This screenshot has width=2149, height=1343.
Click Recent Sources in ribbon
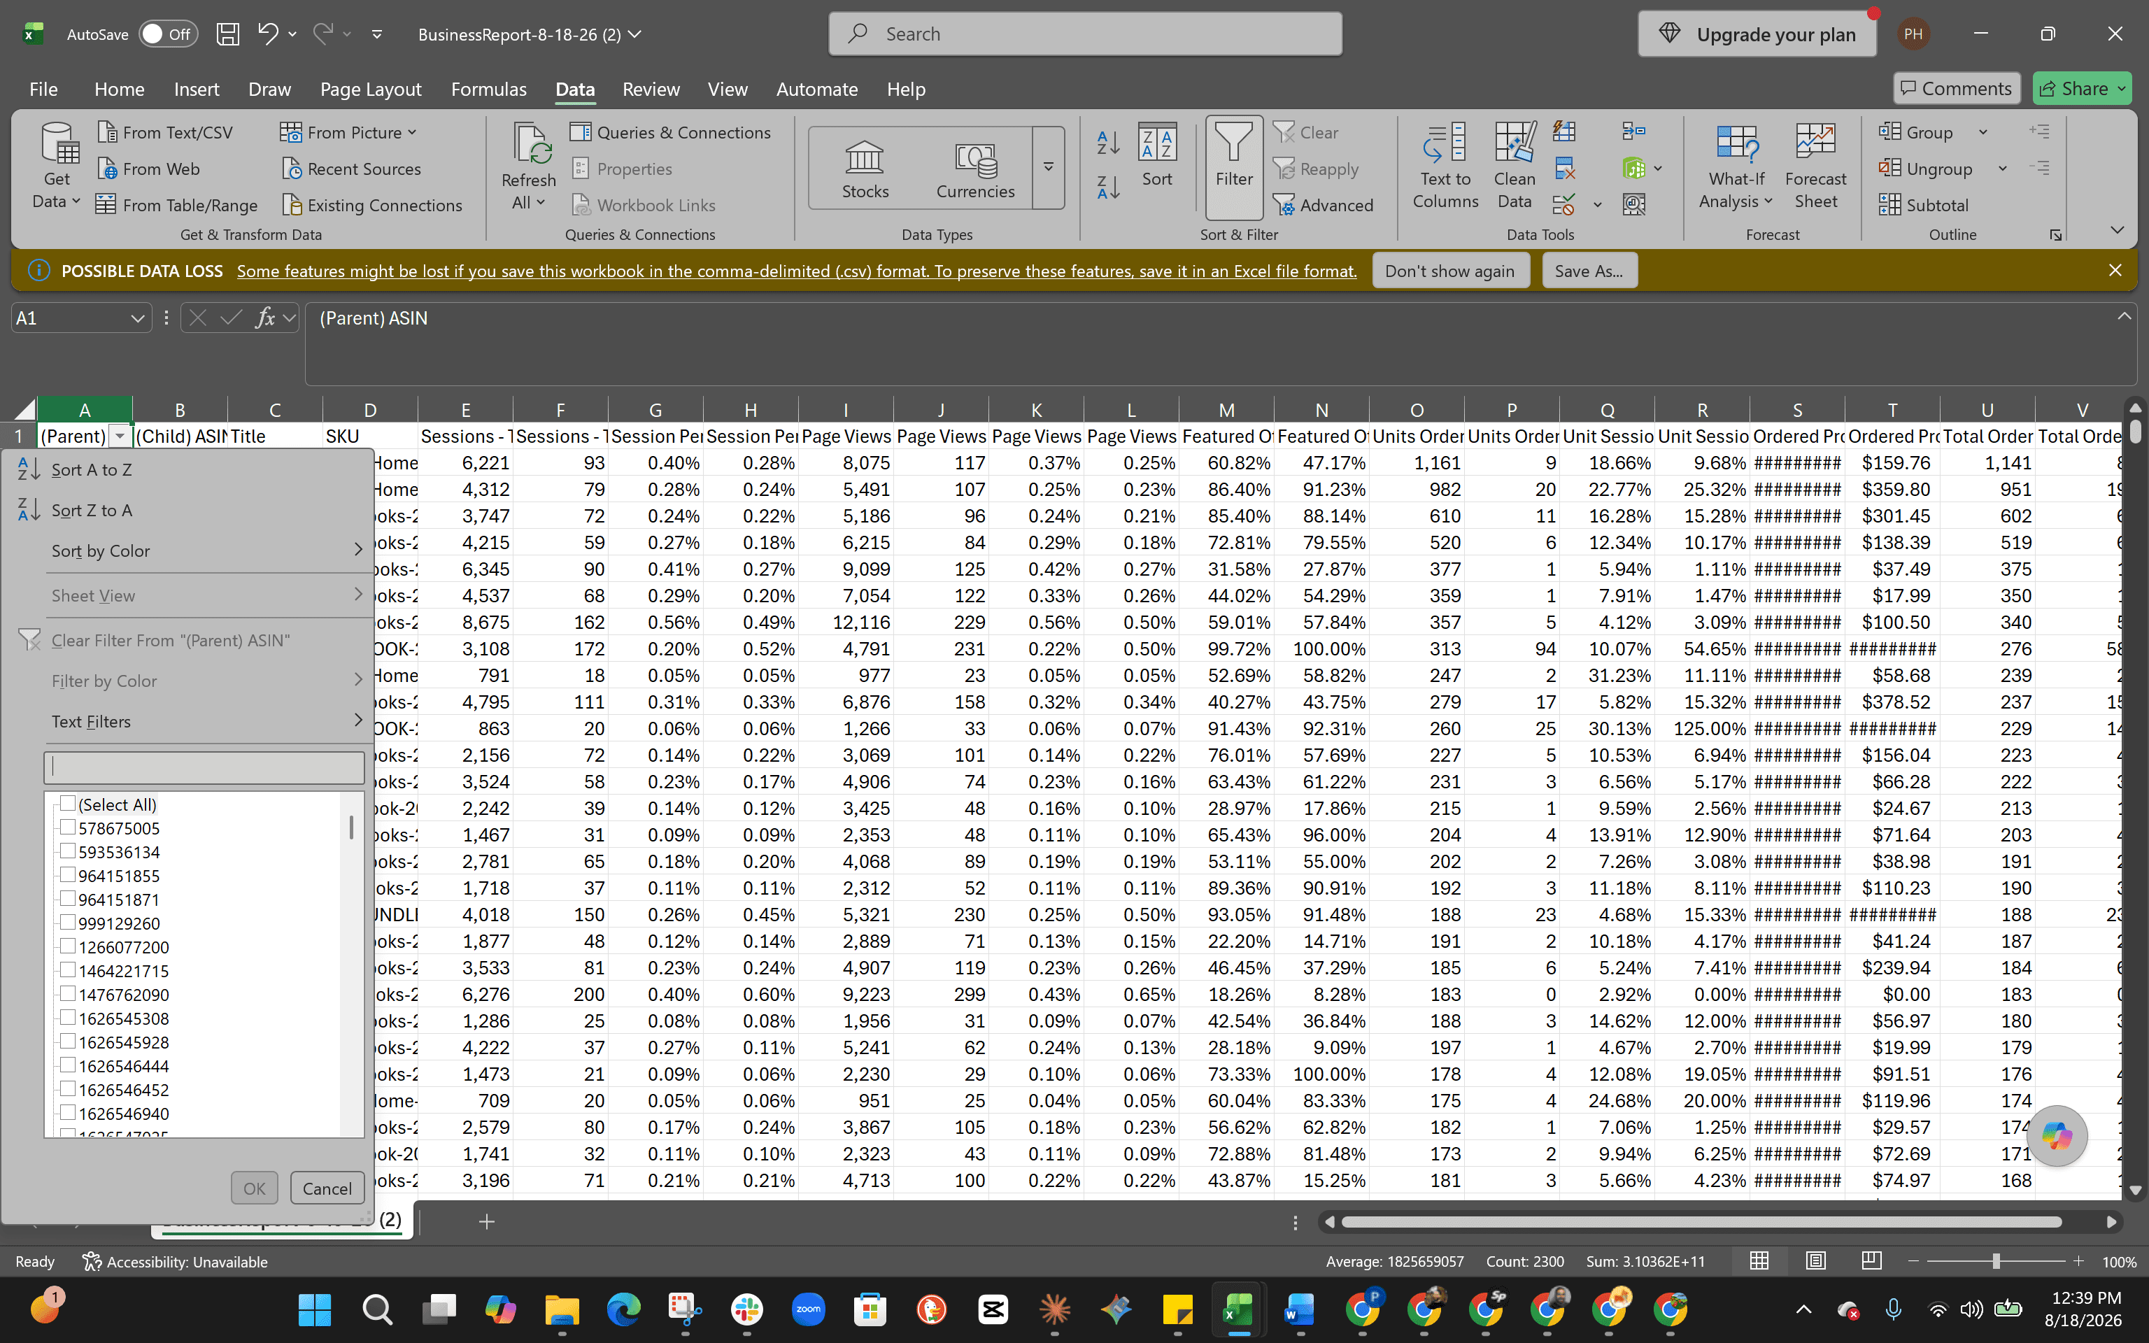[350, 169]
